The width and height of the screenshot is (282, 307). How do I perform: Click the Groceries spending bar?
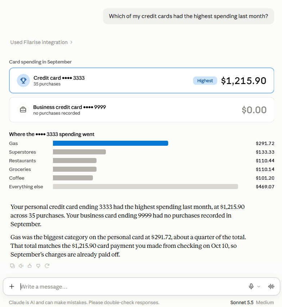click(x=75, y=169)
